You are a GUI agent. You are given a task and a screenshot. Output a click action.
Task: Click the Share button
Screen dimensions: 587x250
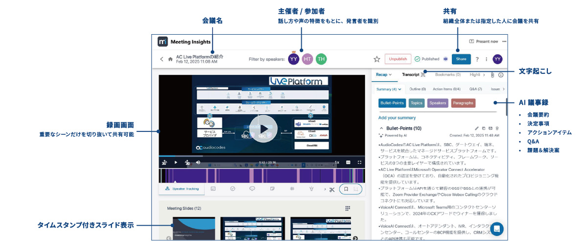(461, 59)
